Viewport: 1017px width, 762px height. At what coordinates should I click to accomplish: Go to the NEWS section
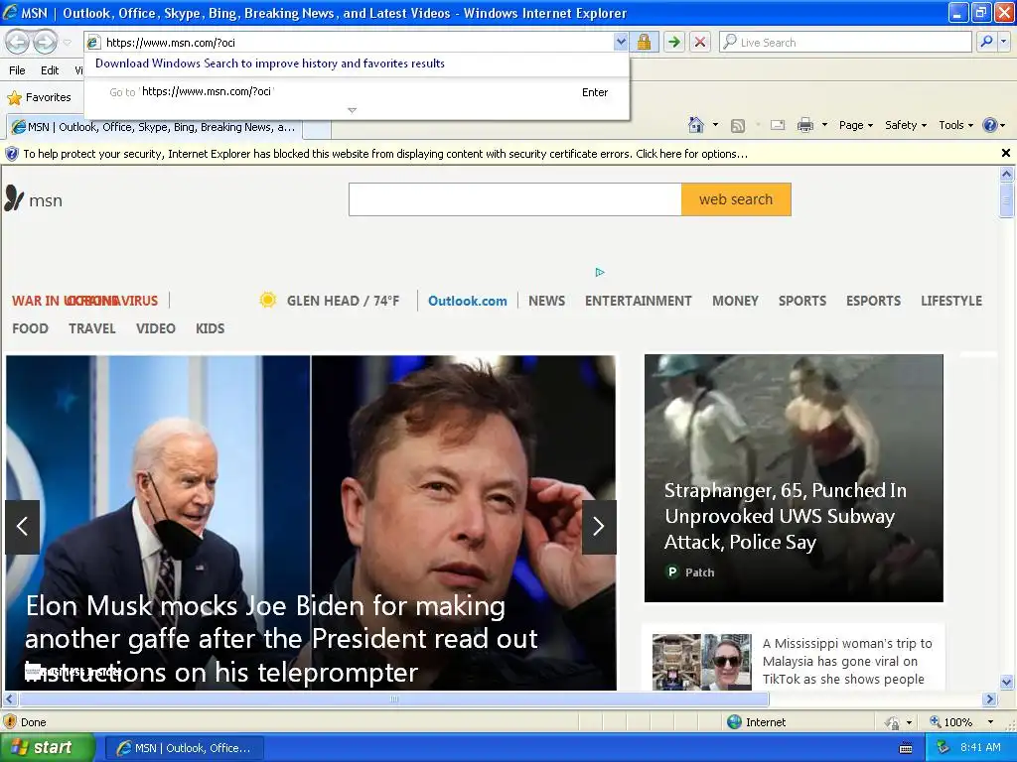pyautogui.click(x=546, y=301)
